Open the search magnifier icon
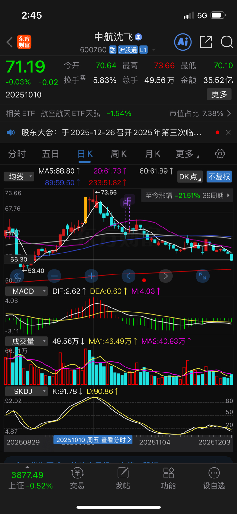This screenshot has height=514, width=237. click(x=227, y=42)
